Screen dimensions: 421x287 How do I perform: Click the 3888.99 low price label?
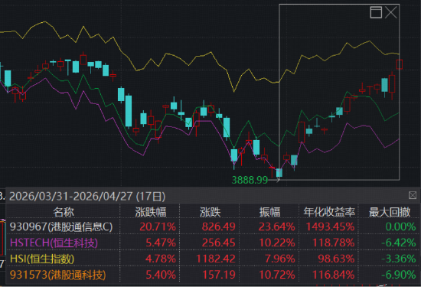pos(250,180)
